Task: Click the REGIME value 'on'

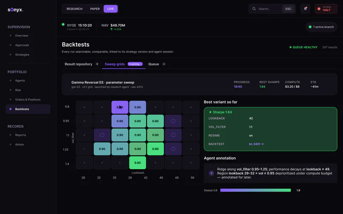Action: pyautogui.click(x=251, y=135)
